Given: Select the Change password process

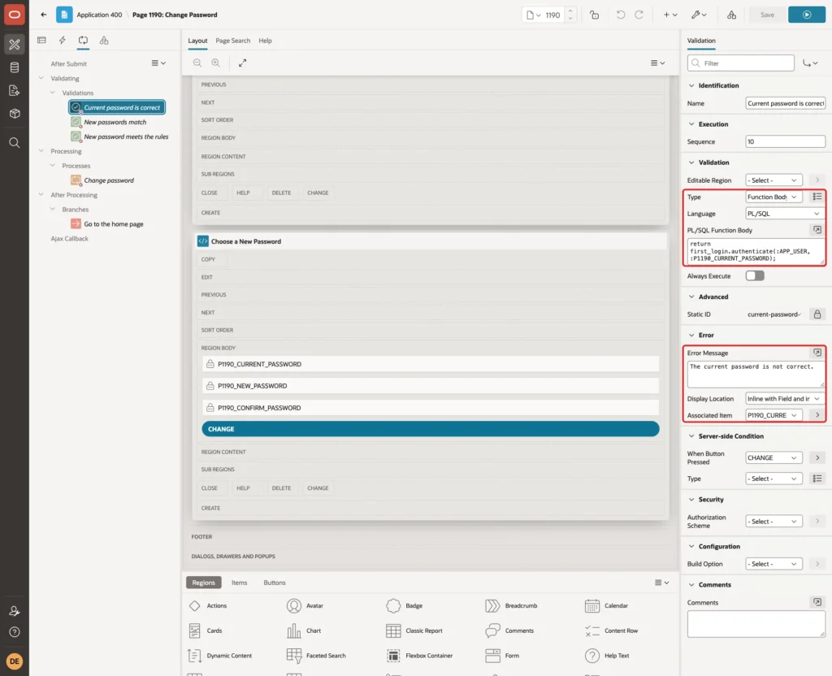Looking at the screenshot, I should (x=109, y=180).
